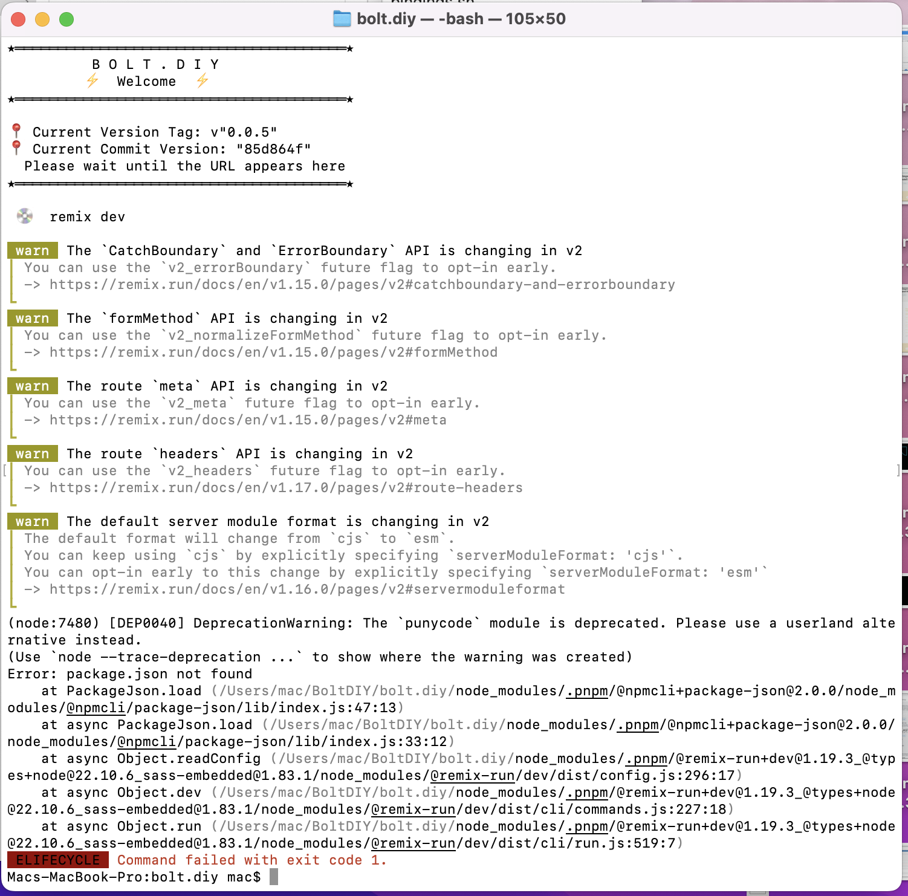
Task: Open the catchboundary-and-errorboundary docs URL
Action: (x=362, y=285)
